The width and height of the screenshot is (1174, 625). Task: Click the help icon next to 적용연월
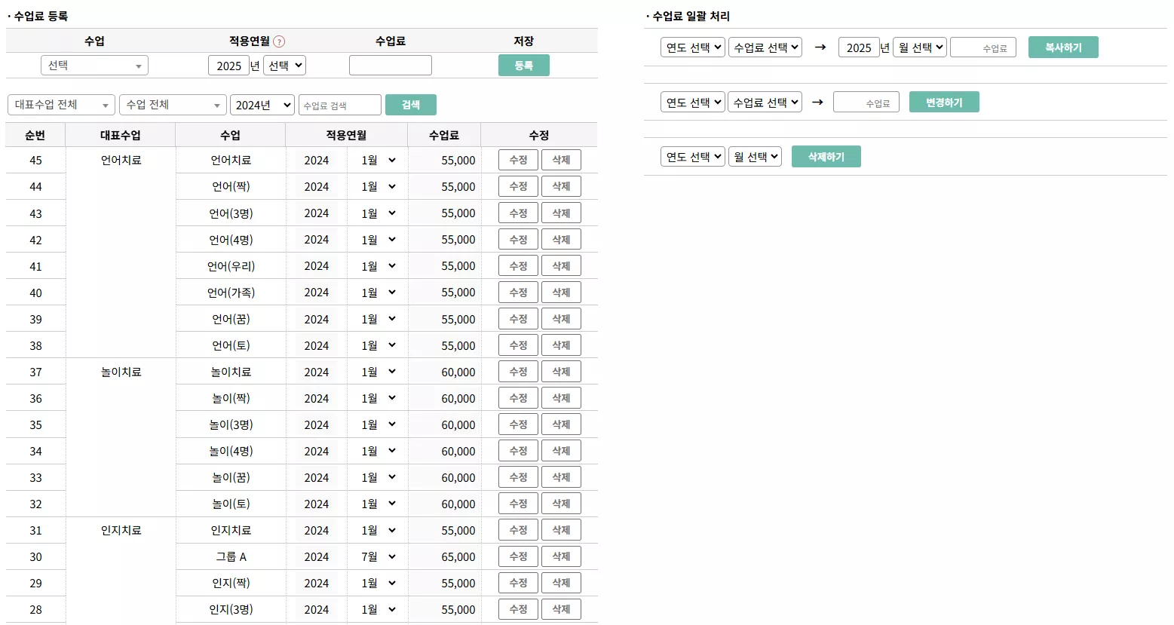(279, 40)
